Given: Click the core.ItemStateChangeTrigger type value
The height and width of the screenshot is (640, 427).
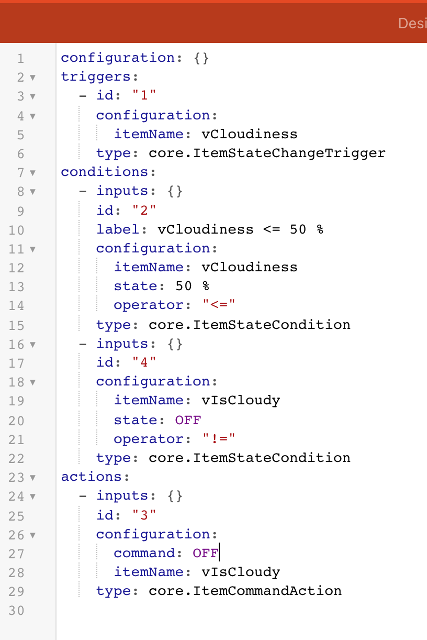Looking at the screenshot, I should point(267,153).
